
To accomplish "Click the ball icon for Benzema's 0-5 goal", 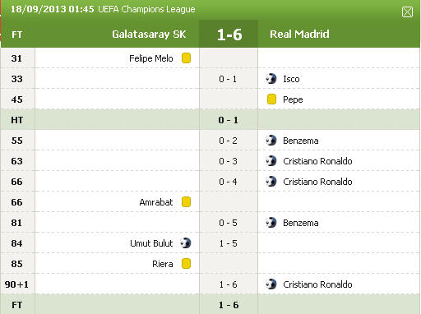I will coord(271,223).
